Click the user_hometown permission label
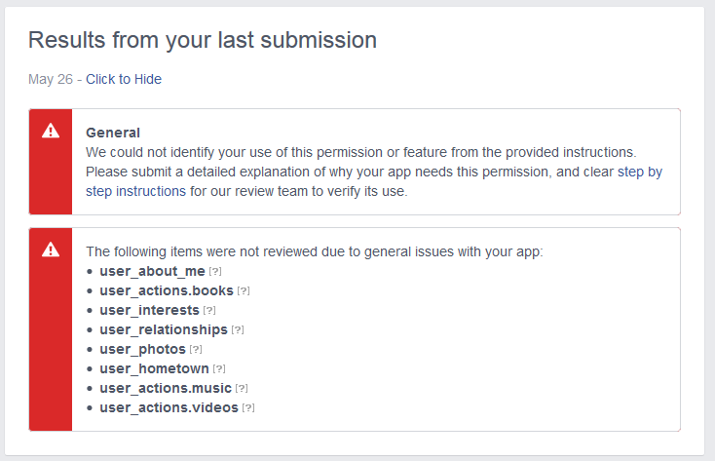This screenshot has height=461, width=715. point(154,368)
